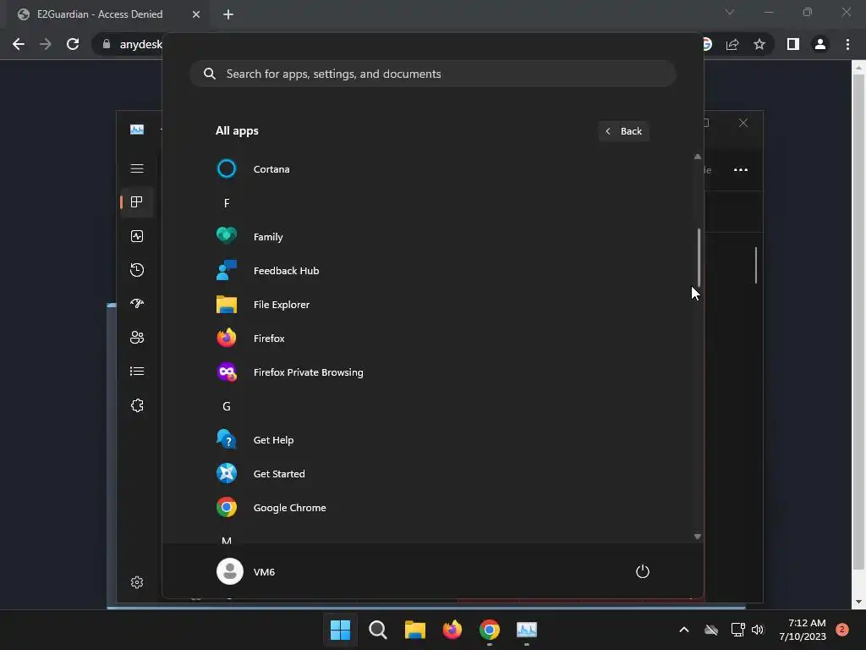This screenshot has width=866, height=650.
Task: Click the Chrome page vertical scrollbar
Action: (858, 322)
